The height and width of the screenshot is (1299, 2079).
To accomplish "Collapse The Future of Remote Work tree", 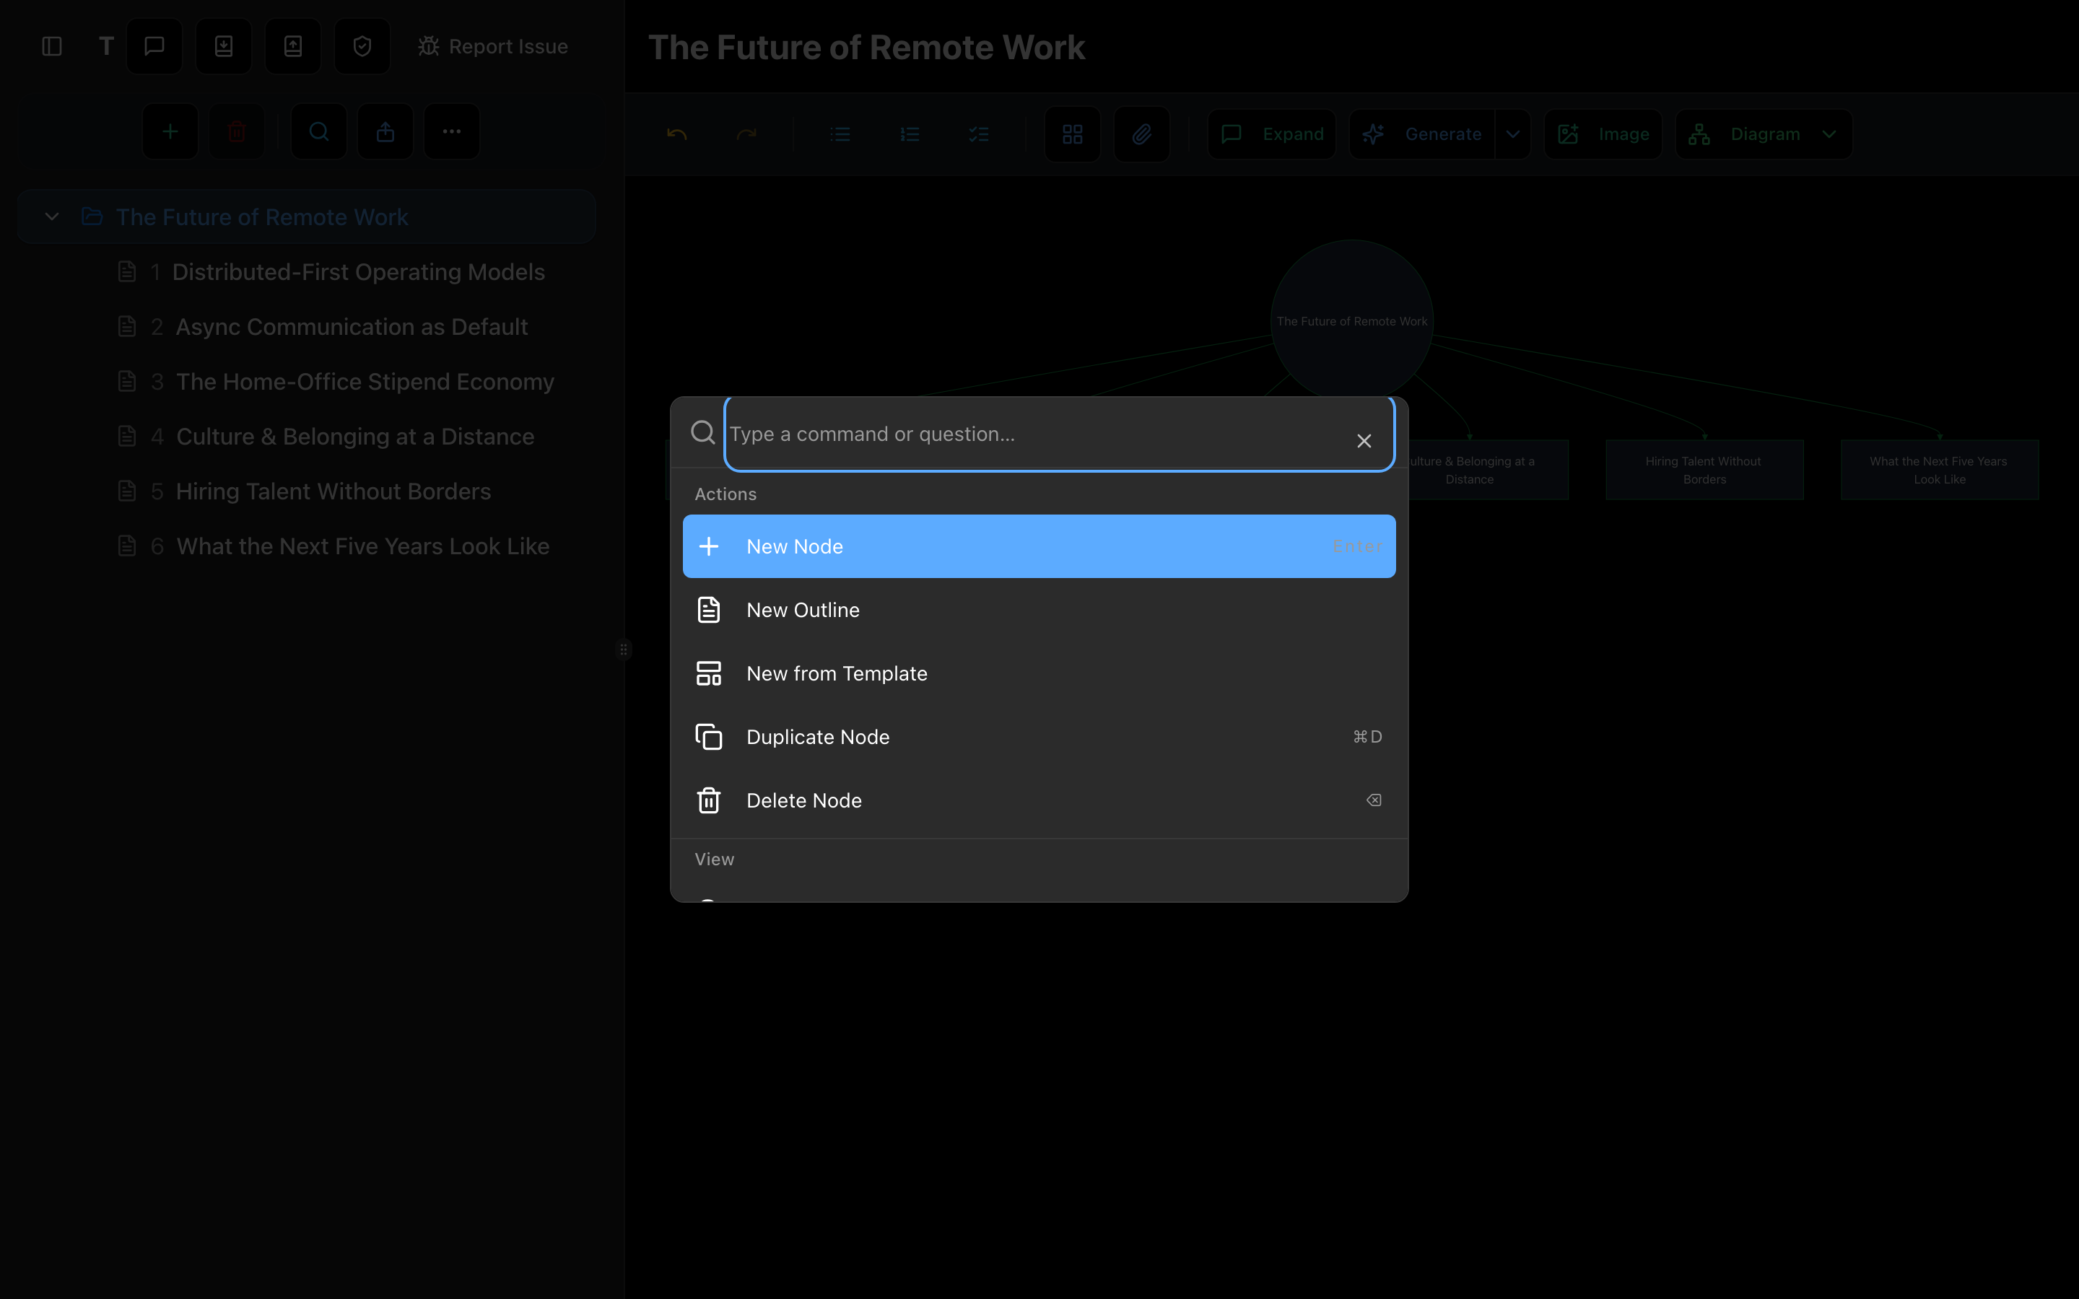I will coord(51,216).
